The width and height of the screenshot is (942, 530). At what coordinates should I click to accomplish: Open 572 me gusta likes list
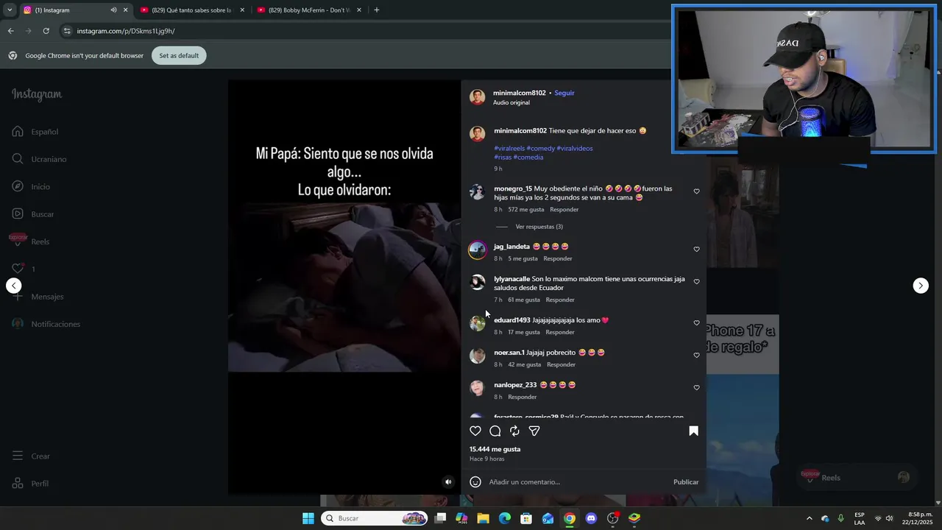pos(525,210)
